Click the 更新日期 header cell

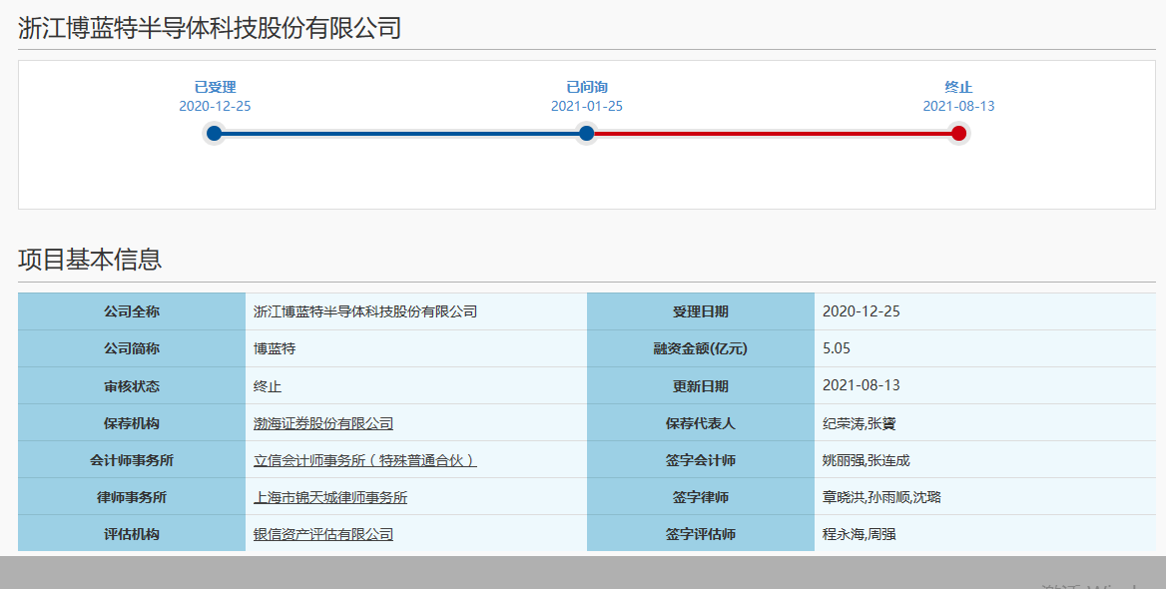click(x=701, y=386)
